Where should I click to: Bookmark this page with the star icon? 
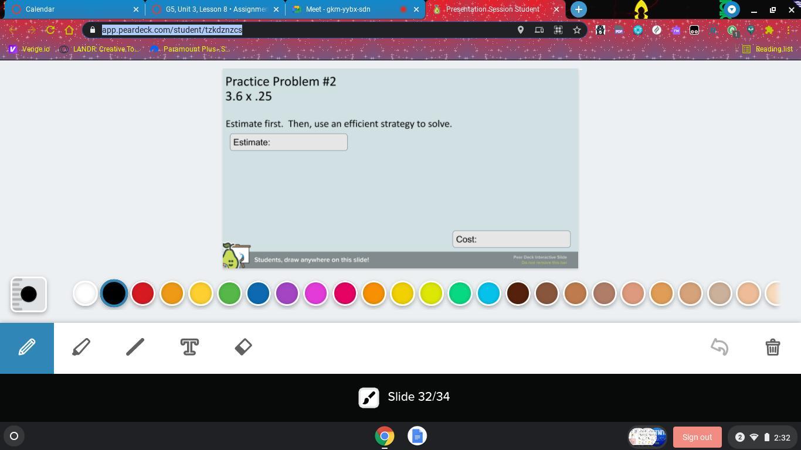pyautogui.click(x=577, y=30)
